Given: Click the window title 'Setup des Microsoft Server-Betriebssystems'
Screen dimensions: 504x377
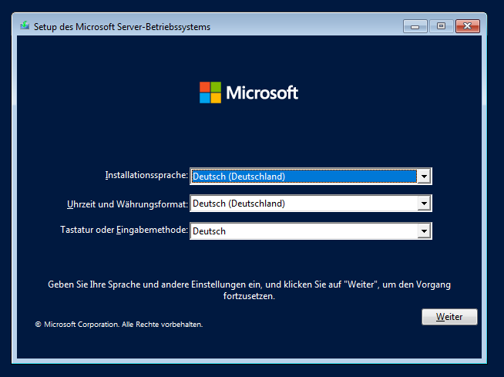Looking at the screenshot, I should click(x=122, y=27).
